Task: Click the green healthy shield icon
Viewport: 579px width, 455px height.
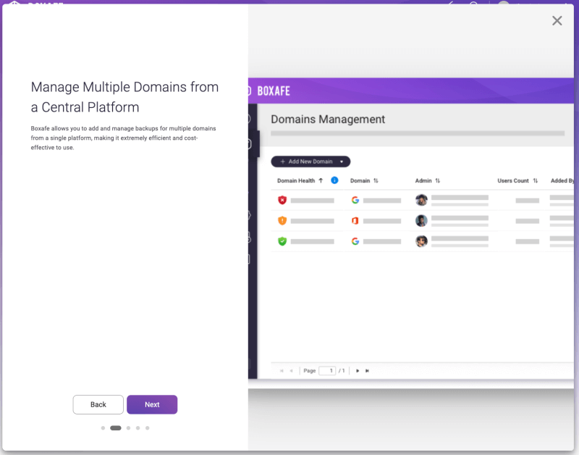Action: pos(282,241)
